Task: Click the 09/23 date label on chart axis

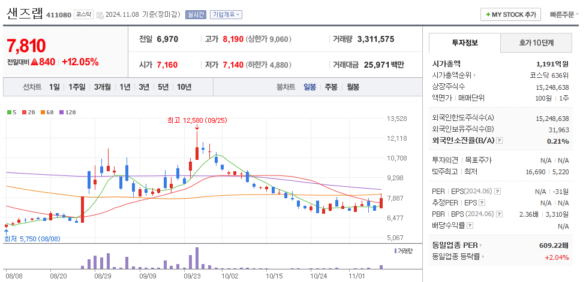Action: [193, 277]
